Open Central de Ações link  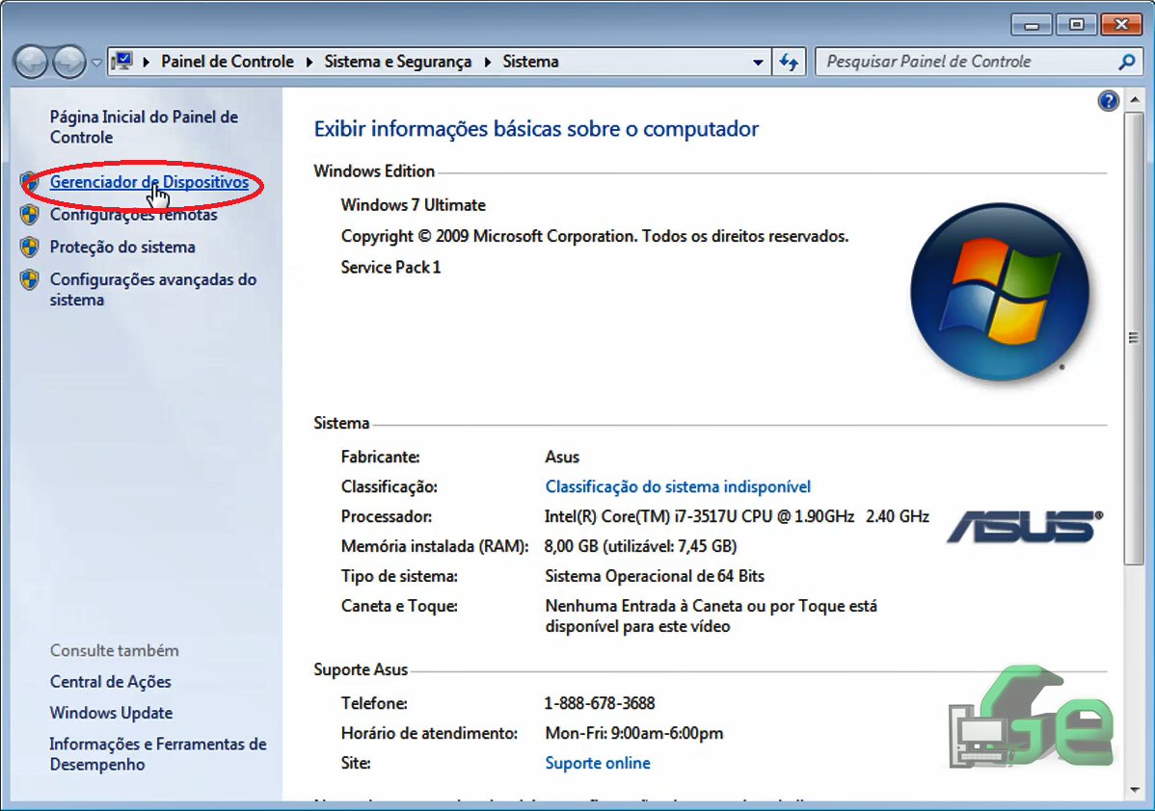point(111,682)
